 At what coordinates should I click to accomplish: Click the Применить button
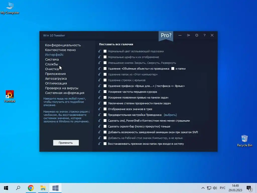66,143
